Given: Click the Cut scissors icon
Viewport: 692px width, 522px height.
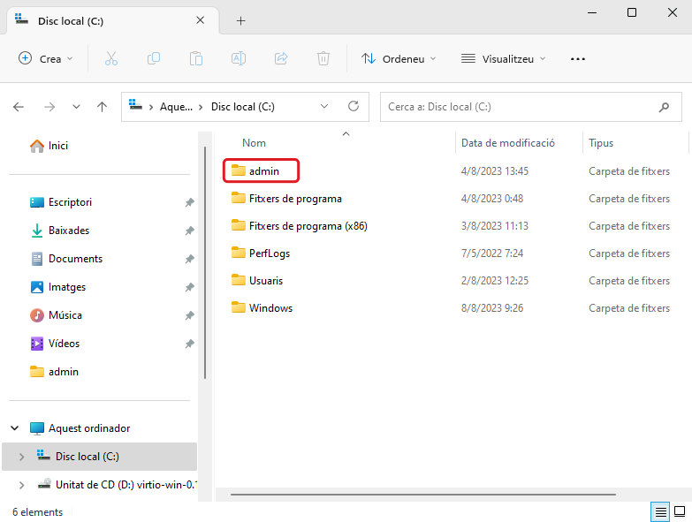Looking at the screenshot, I should click(x=110, y=58).
